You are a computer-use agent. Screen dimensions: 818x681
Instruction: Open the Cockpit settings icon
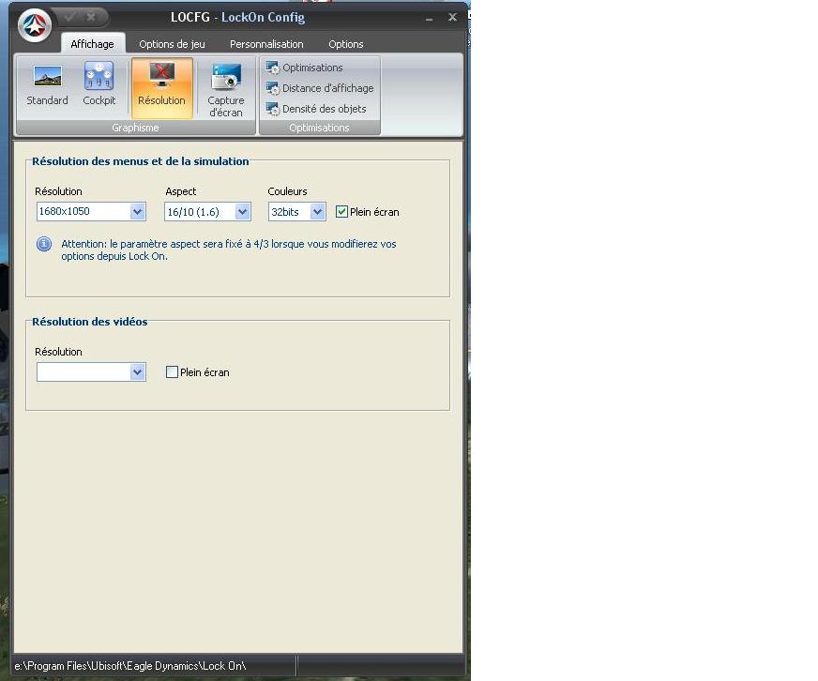[x=98, y=85]
